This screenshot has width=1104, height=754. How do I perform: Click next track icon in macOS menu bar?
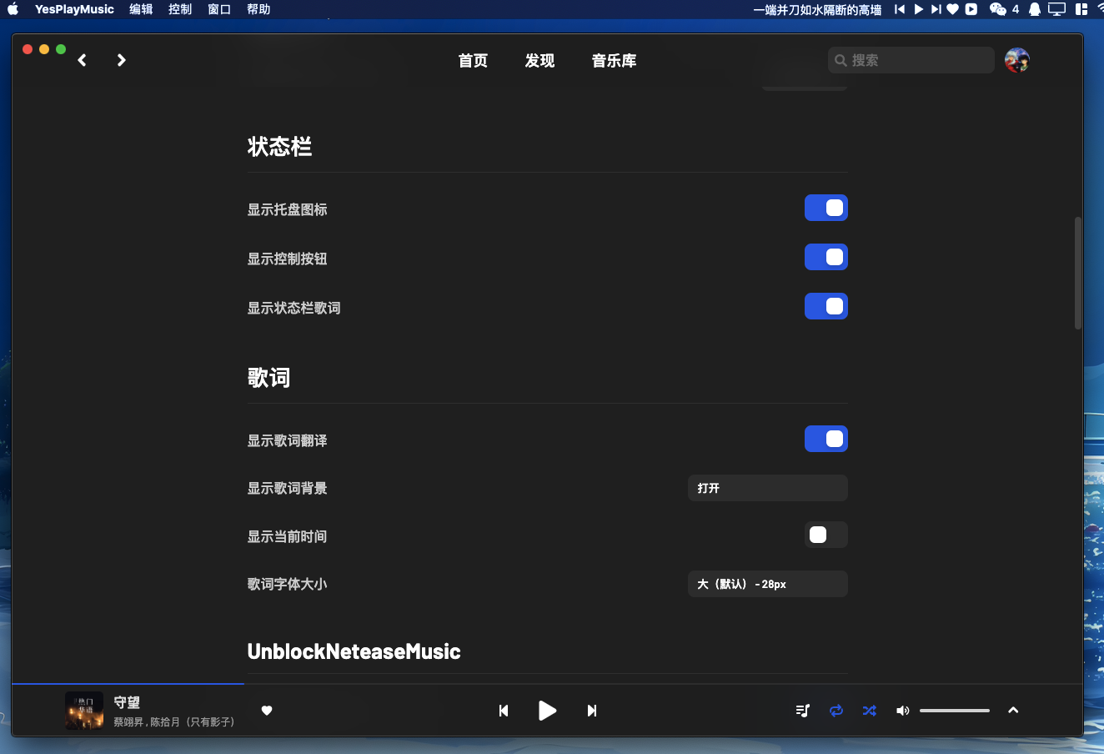[936, 9]
